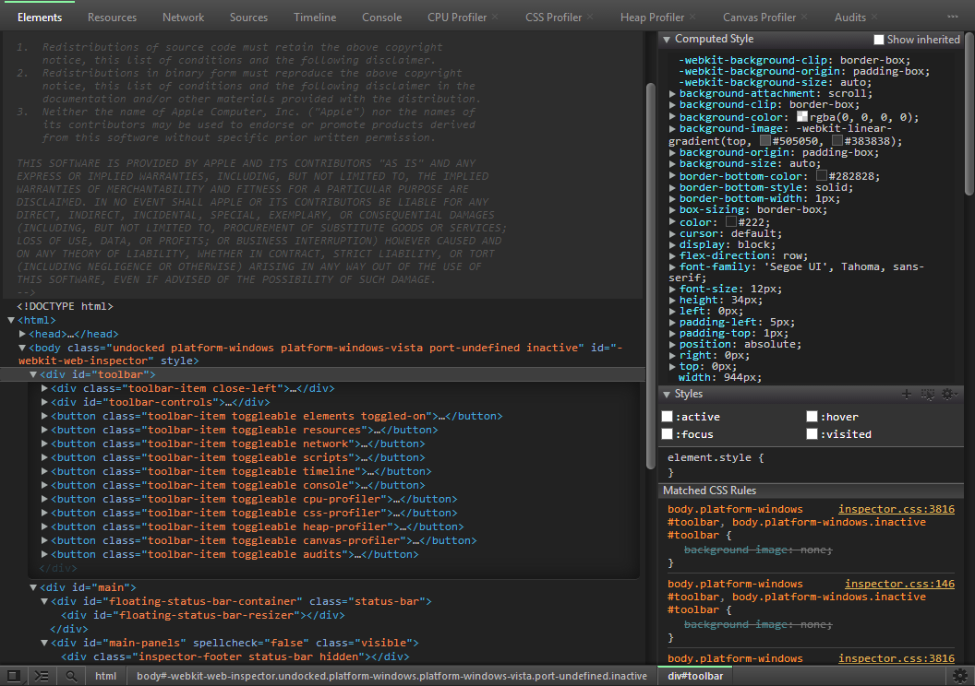Collapse the Computed Style section triangle
975x686 pixels.
pyautogui.click(x=666, y=39)
